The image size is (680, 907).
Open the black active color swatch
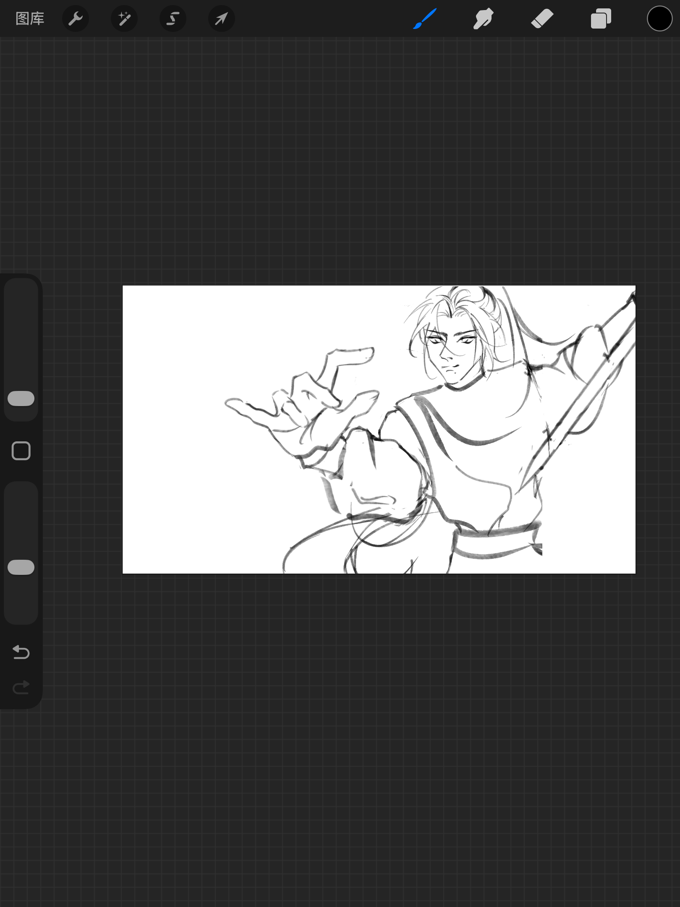point(659,18)
